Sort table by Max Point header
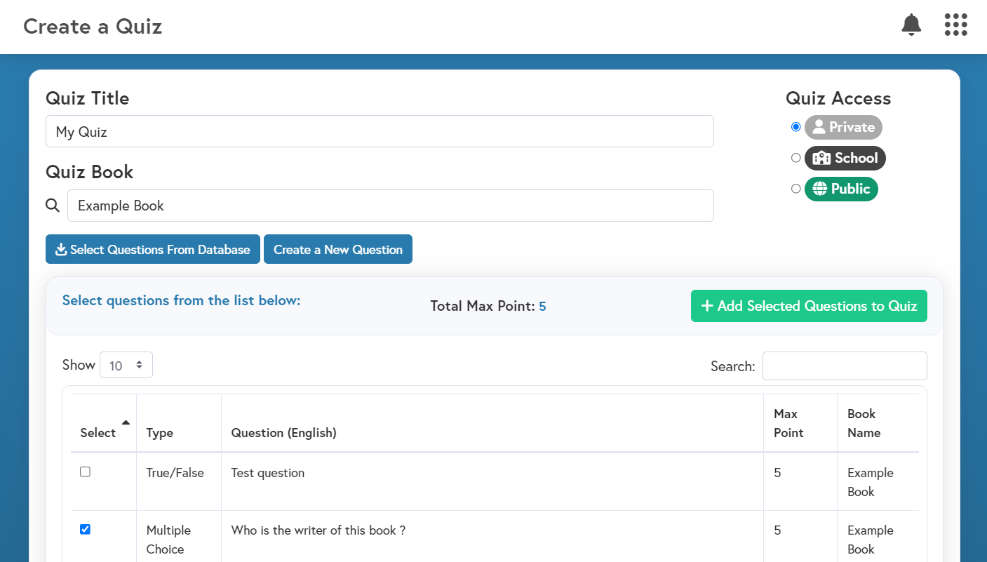This screenshot has width=987, height=562. click(788, 423)
